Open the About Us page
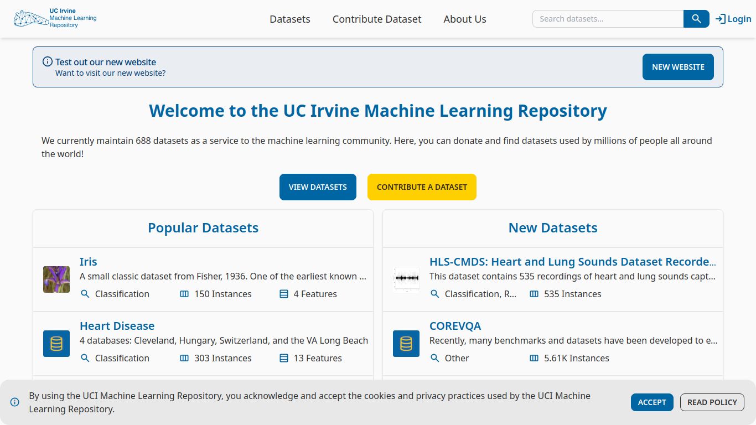 pos(464,19)
